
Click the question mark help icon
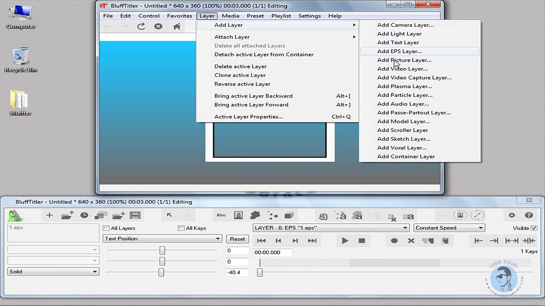coord(529,215)
